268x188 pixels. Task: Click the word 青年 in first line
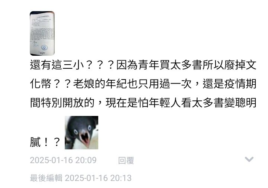(x=149, y=65)
